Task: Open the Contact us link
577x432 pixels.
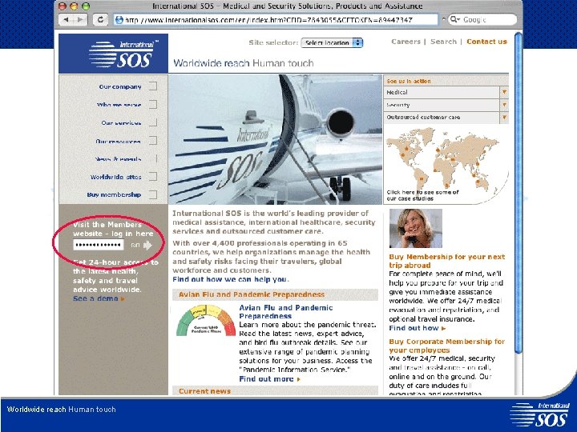Action: click(x=486, y=42)
